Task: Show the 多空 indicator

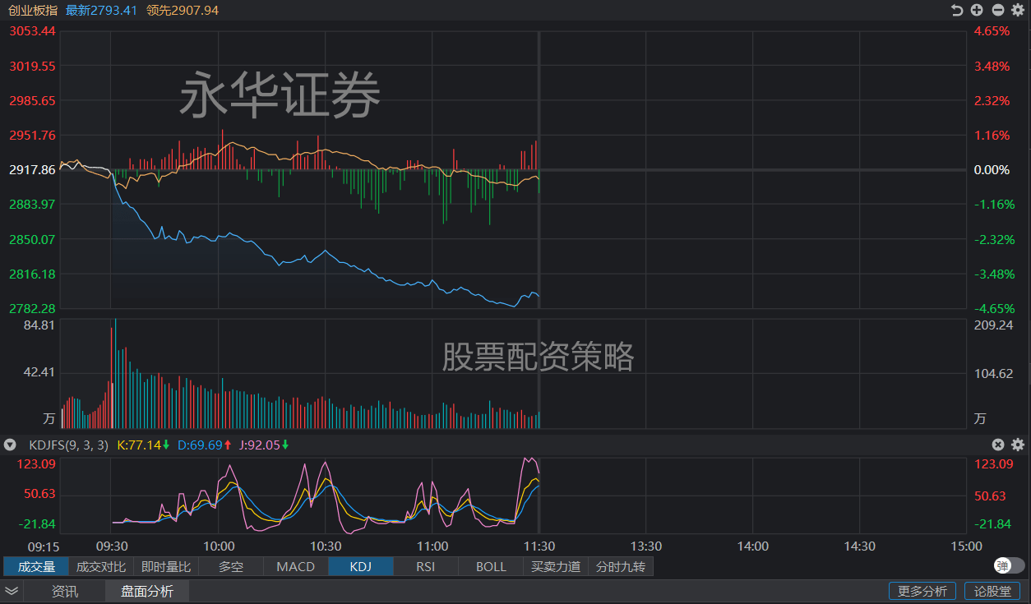Action: 230,566
